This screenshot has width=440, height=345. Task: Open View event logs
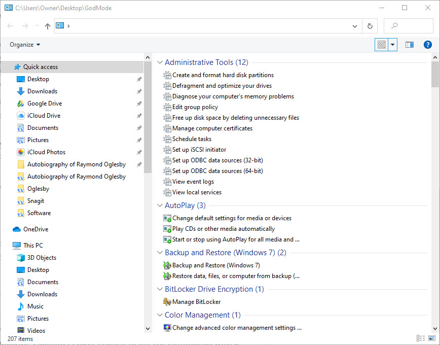click(193, 182)
